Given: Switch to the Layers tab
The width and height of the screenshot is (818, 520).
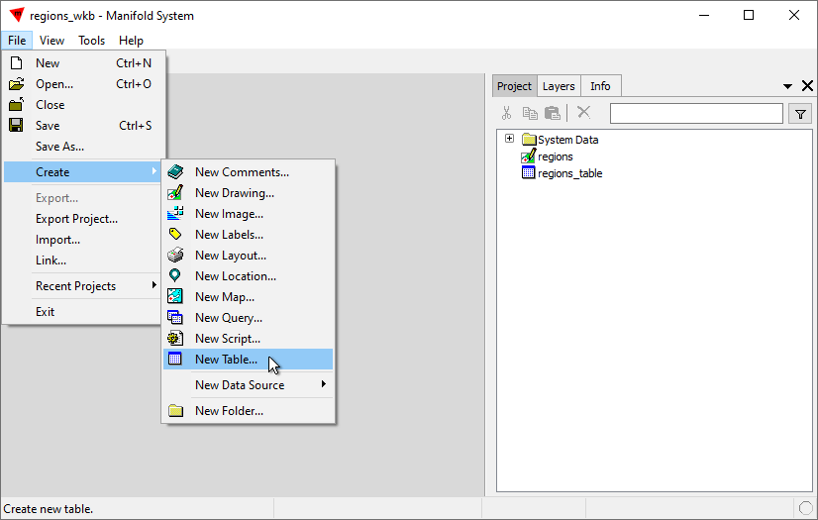Looking at the screenshot, I should pos(559,86).
